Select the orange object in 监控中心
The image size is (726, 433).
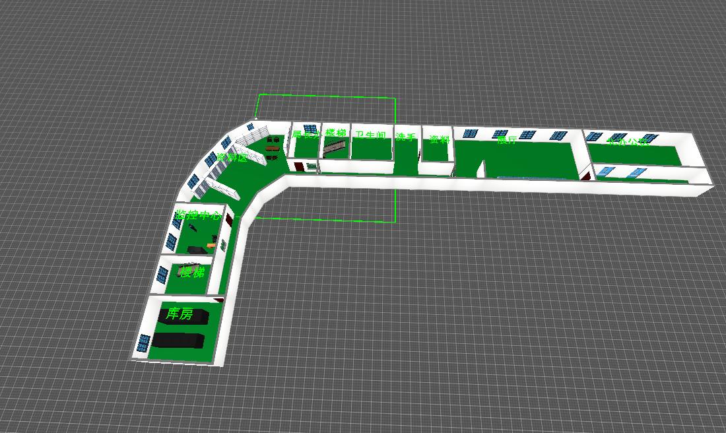tap(211, 246)
